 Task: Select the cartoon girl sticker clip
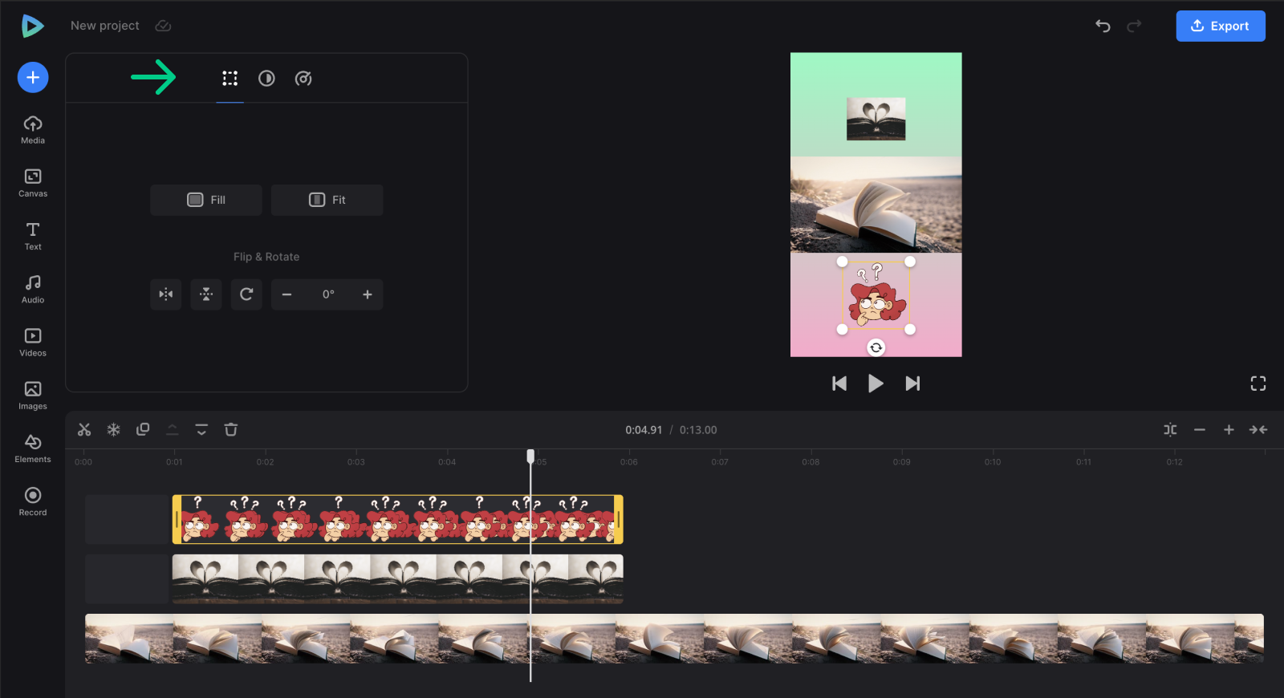398,519
